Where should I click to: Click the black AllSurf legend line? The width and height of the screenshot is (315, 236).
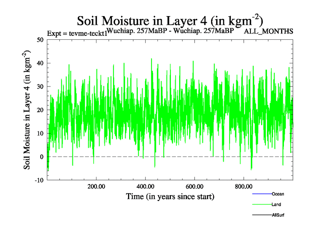click(x=261, y=215)
